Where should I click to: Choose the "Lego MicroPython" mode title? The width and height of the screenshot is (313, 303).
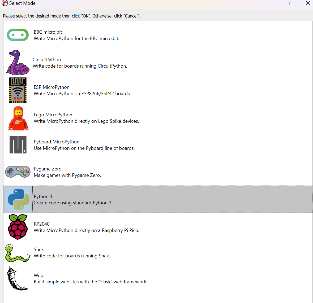click(53, 115)
